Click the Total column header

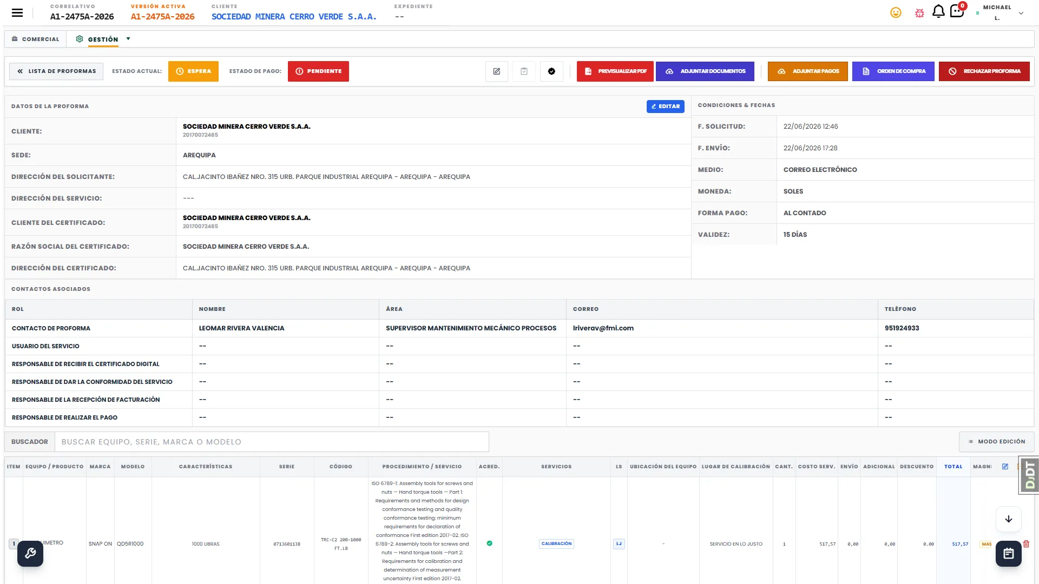pyautogui.click(x=953, y=467)
